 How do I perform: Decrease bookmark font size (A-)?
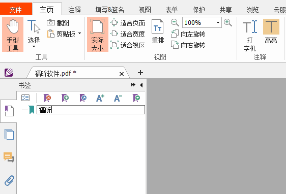pyautogui.click(x=118, y=98)
